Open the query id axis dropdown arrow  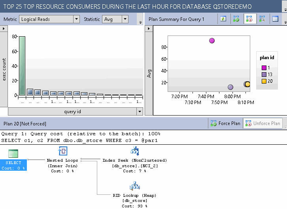(x=140, y=112)
